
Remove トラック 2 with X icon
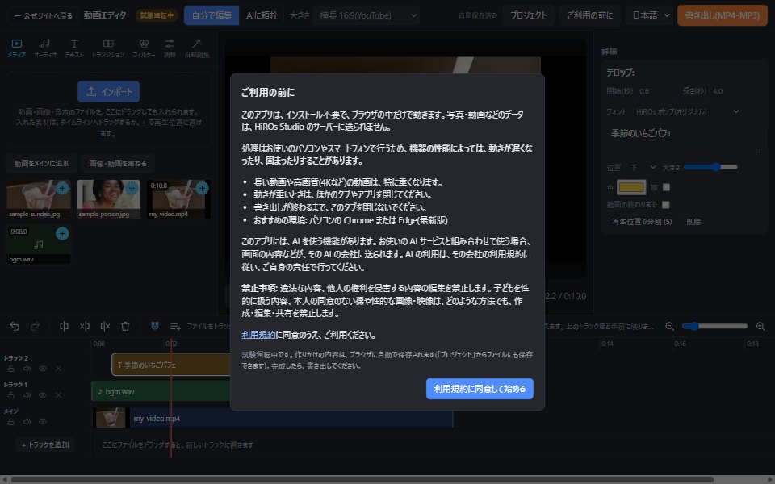tap(58, 369)
